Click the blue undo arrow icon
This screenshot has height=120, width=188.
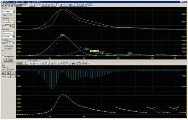coord(8,5)
